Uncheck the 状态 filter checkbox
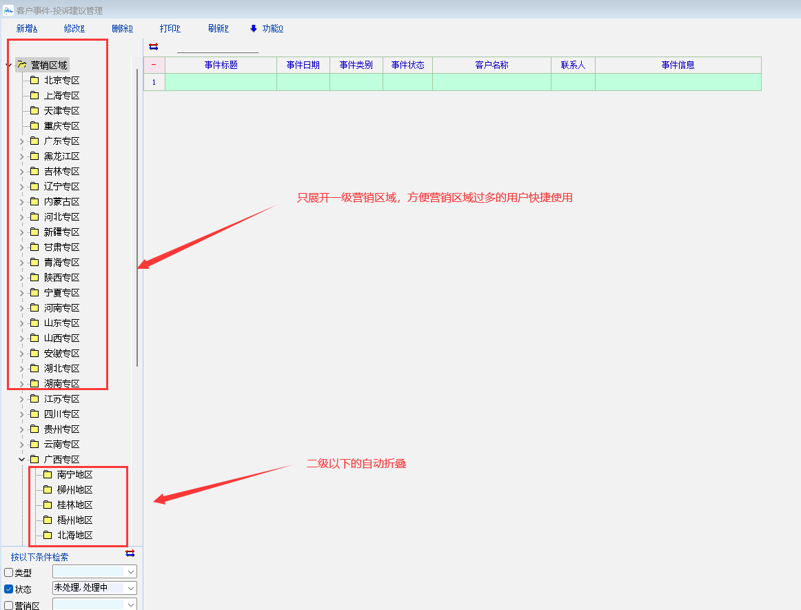This screenshot has height=610, width=801. click(8, 589)
